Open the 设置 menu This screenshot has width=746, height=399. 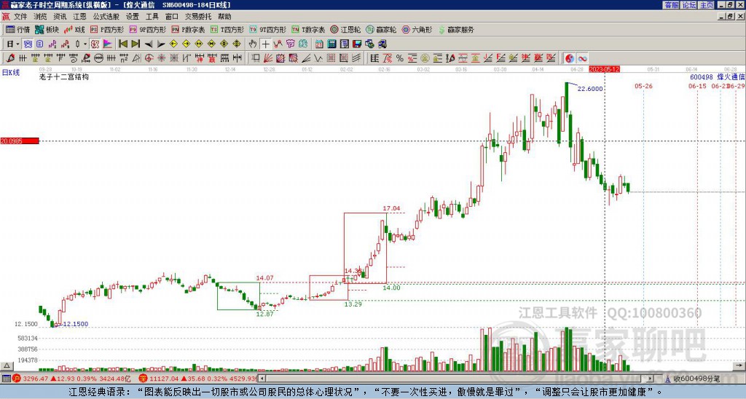coord(133,17)
